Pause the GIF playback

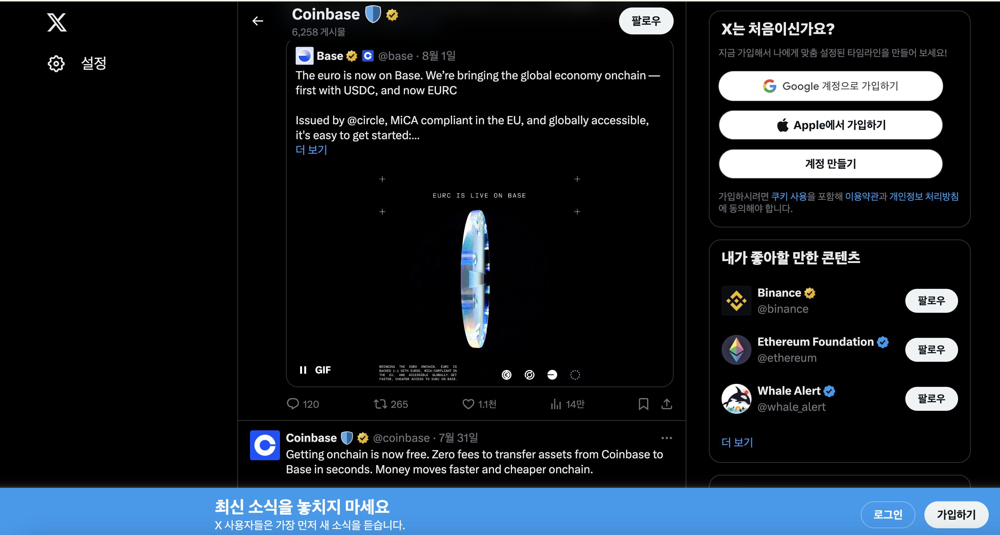(x=303, y=370)
